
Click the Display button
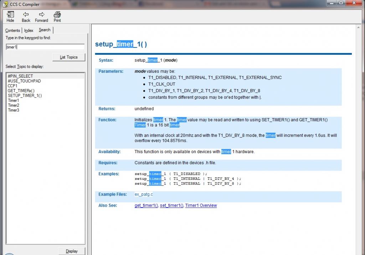[72, 251]
